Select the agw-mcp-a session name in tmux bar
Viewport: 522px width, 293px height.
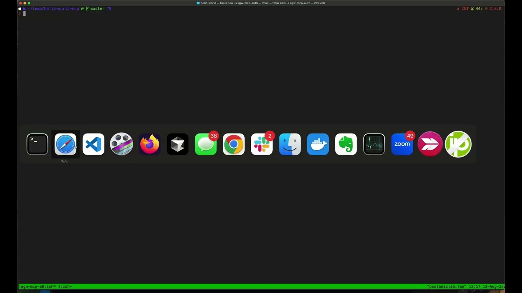point(31,286)
